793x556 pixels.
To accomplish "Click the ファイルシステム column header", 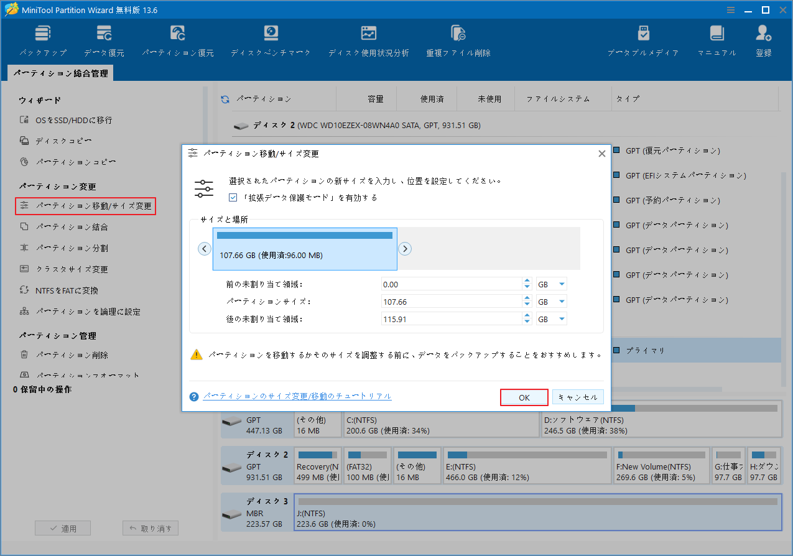I will pyautogui.click(x=558, y=99).
